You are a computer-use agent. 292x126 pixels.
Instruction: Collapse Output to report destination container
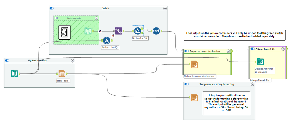click(228, 51)
